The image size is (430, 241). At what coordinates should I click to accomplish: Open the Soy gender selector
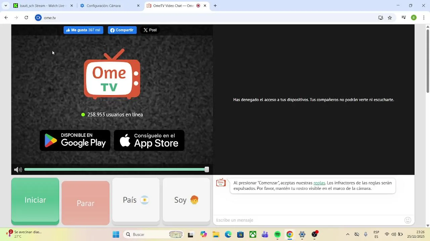(186, 200)
